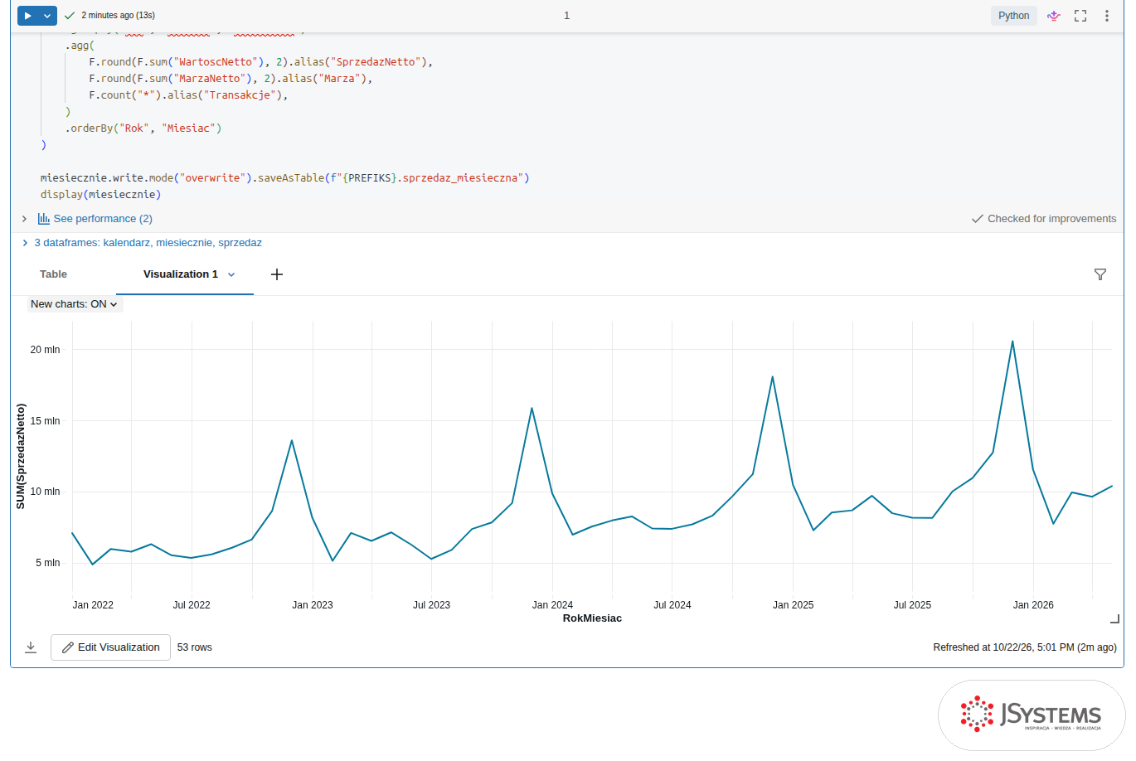Grab the chart resize handle corner
Image resolution: width=1136 pixels, height=761 pixels.
(x=1115, y=618)
